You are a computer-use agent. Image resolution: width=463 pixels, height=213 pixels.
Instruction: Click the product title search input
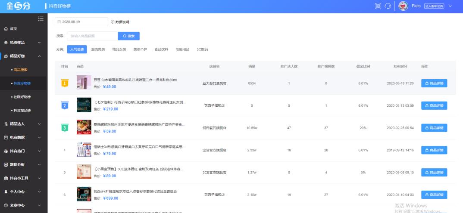point(92,36)
